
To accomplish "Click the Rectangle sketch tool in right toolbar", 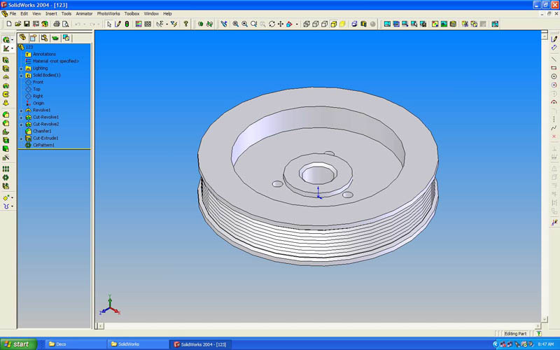I will click(x=554, y=68).
